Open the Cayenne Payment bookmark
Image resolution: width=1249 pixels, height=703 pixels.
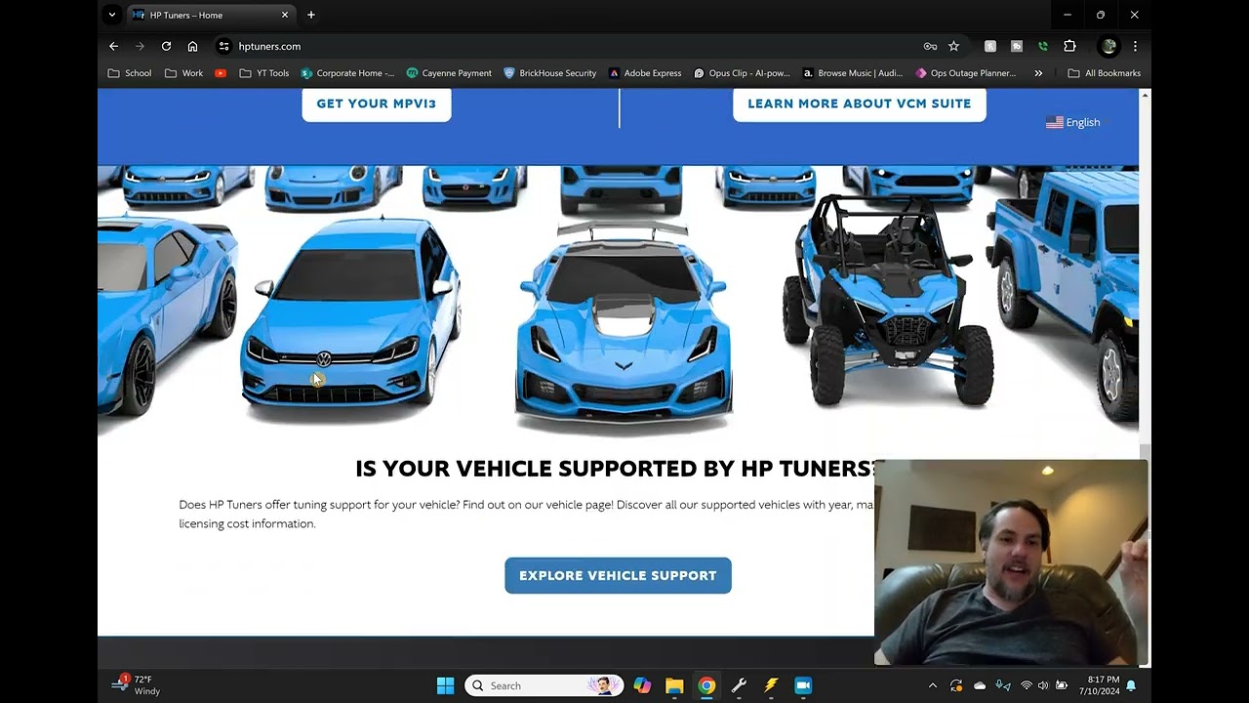pos(449,73)
